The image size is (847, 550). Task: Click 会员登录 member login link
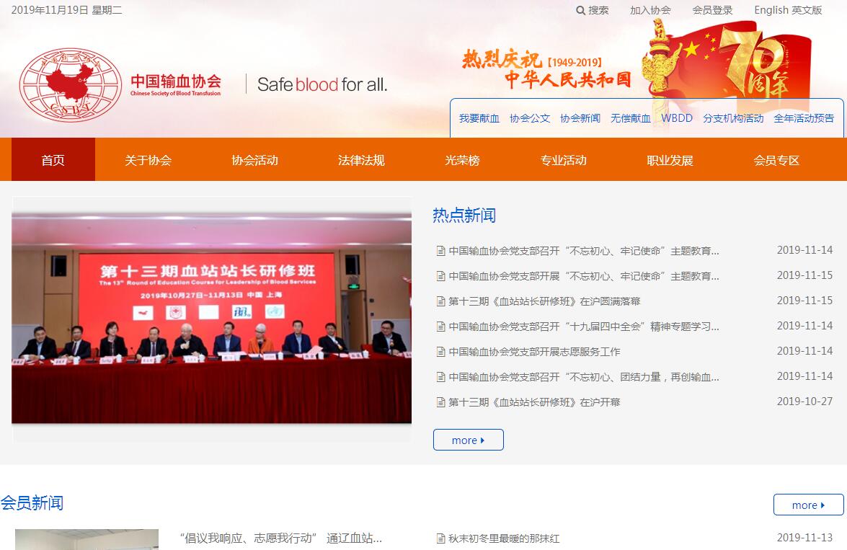(712, 10)
